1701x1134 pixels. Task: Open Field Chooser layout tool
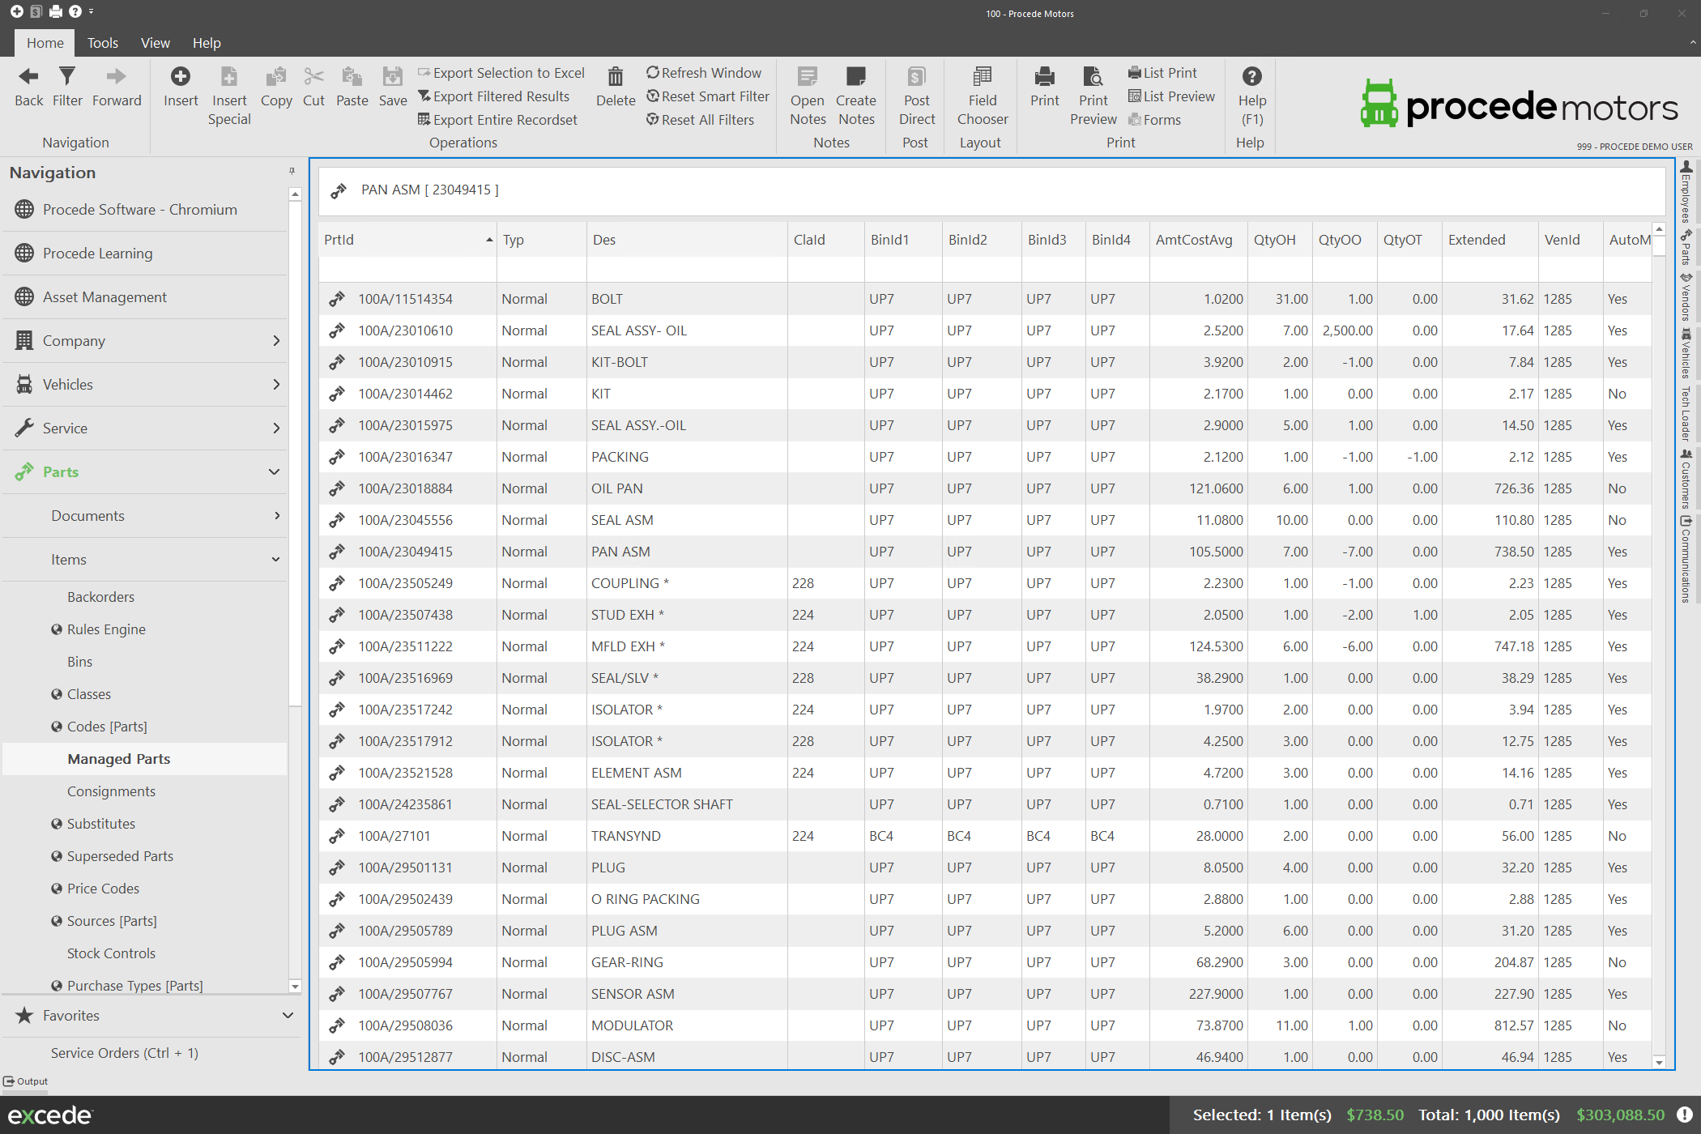pyautogui.click(x=982, y=77)
